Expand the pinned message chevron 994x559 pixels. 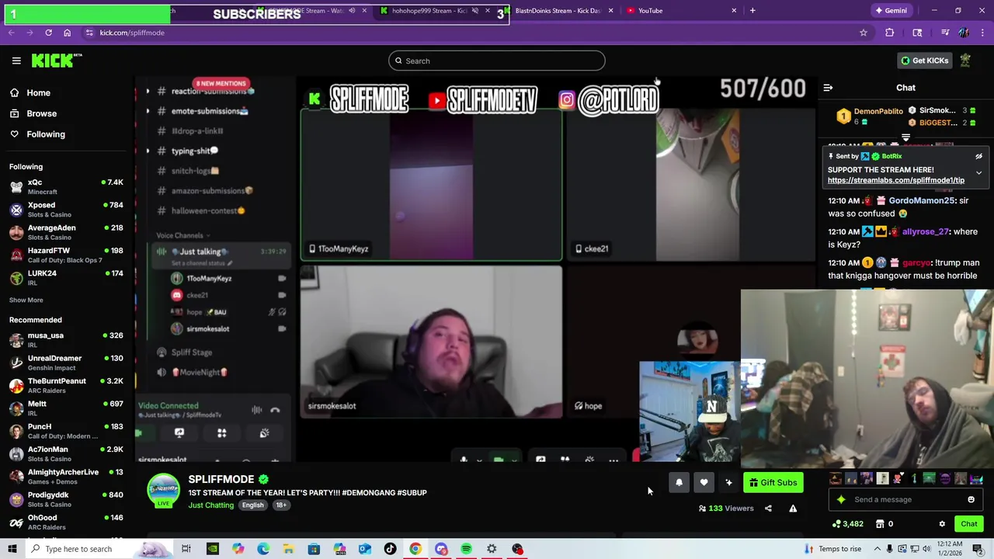[x=978, y=172]
